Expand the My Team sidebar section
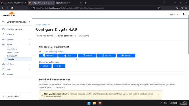This screenshot has width=189, height=106. pyautogui.click(x=16, y=64)
